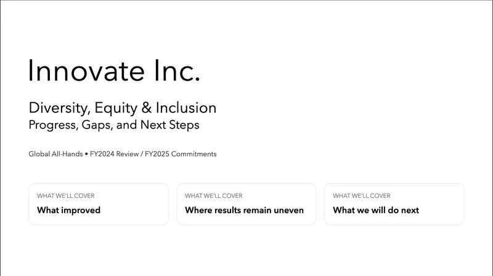This screenshot has width=493, height=276.
Task: Open the "Where results remain uneven" card
Action: [246, 204]
